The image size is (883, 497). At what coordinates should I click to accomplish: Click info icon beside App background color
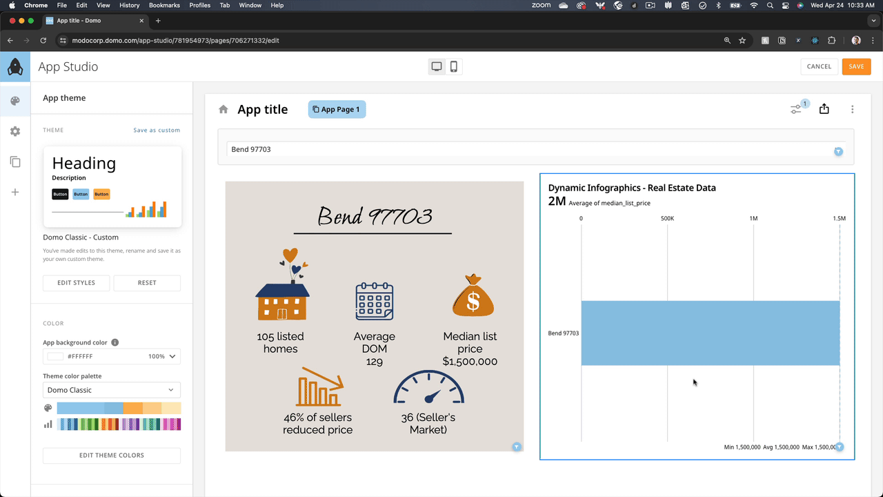click(115, 342)
